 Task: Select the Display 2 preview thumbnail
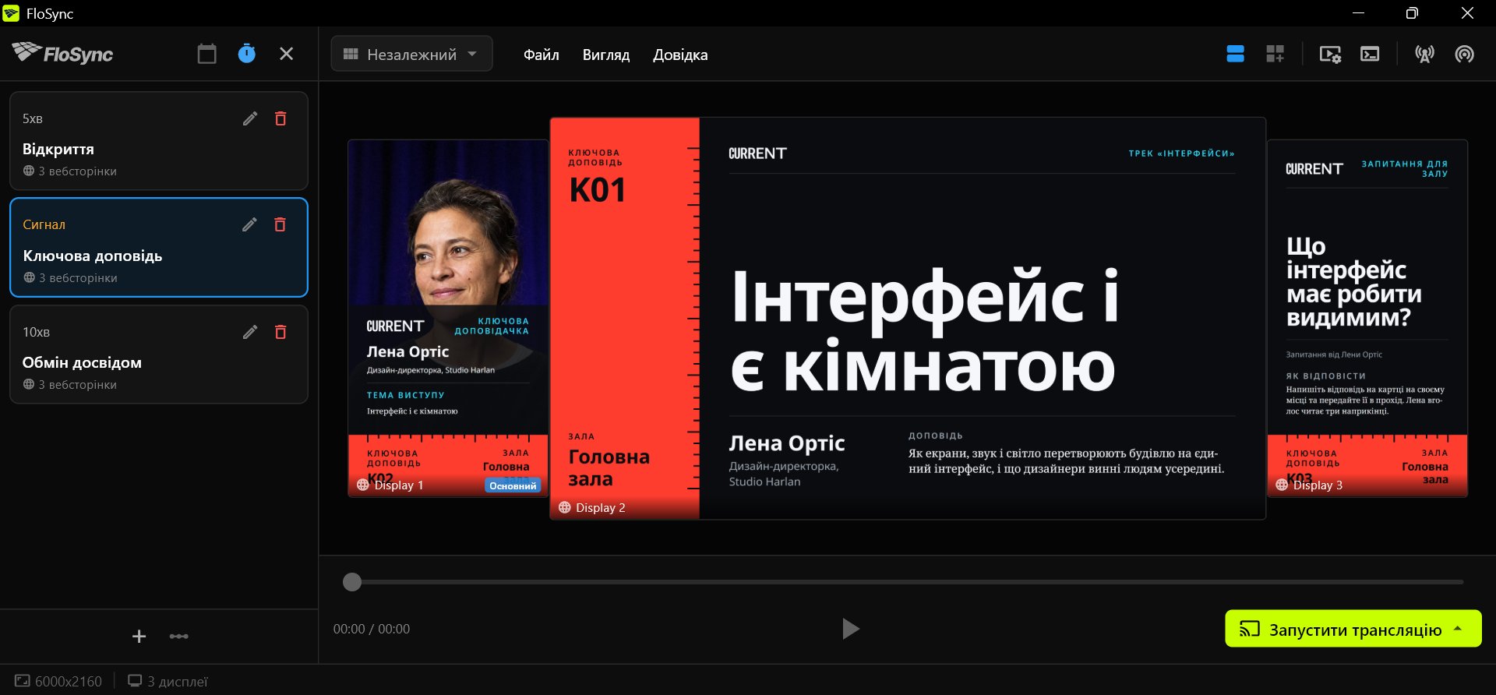pos(908,318)
